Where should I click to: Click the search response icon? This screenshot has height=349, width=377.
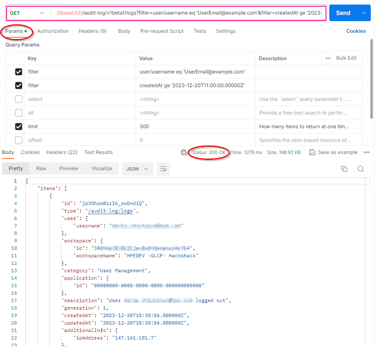pyautogui.click(x=360, y=169)
